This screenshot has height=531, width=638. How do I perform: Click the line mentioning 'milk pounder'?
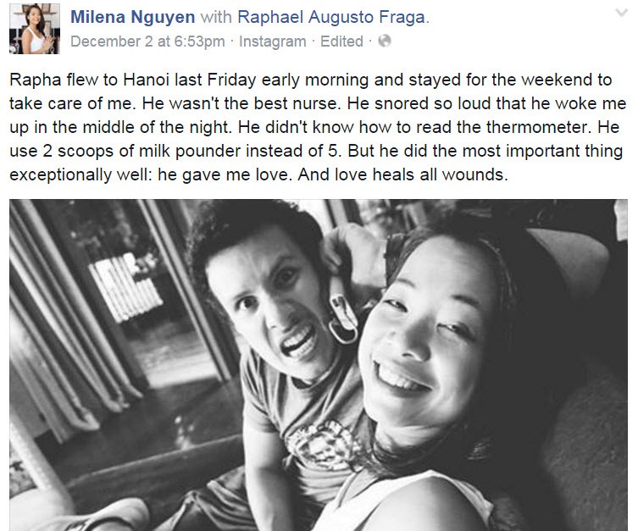click(x=316, y=152)
